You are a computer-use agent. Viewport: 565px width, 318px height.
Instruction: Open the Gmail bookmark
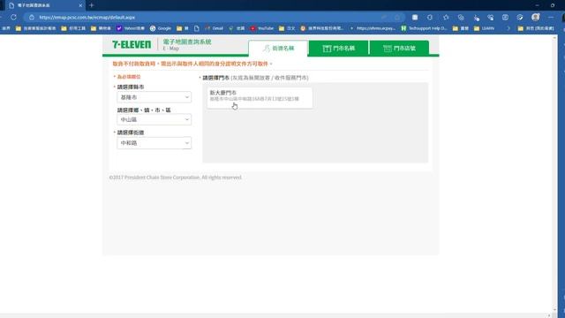[214, 28]
